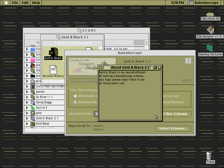Click the blue grid icon in EFGHI list
The image size is (224, 168).
33,49
